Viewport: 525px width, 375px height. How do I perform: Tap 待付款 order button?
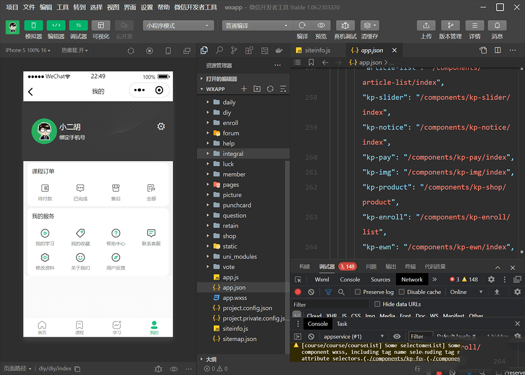pyautogui.click(x=45, y=192)
